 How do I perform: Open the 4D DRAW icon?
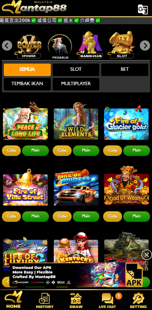coord(76,300)
